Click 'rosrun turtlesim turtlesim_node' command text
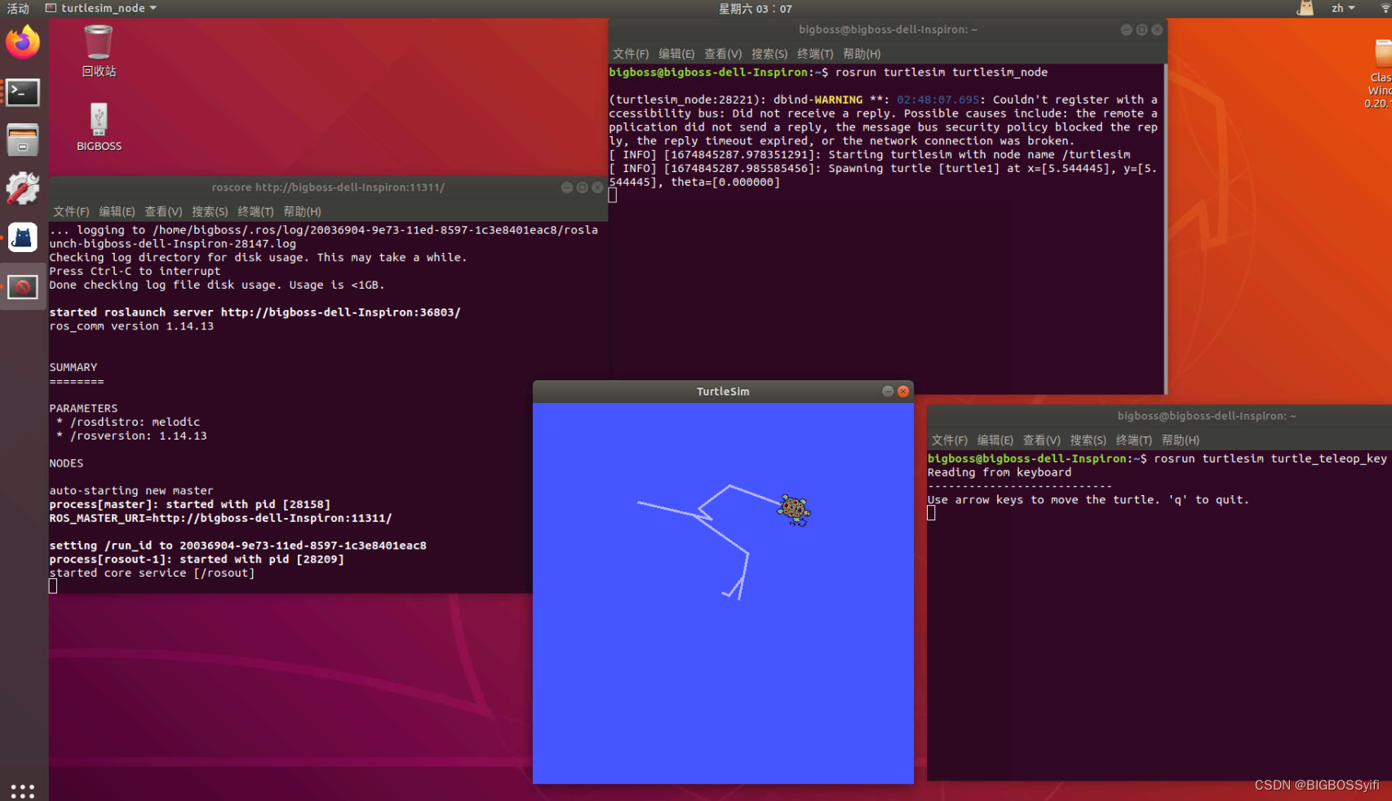 pos(942,73)
